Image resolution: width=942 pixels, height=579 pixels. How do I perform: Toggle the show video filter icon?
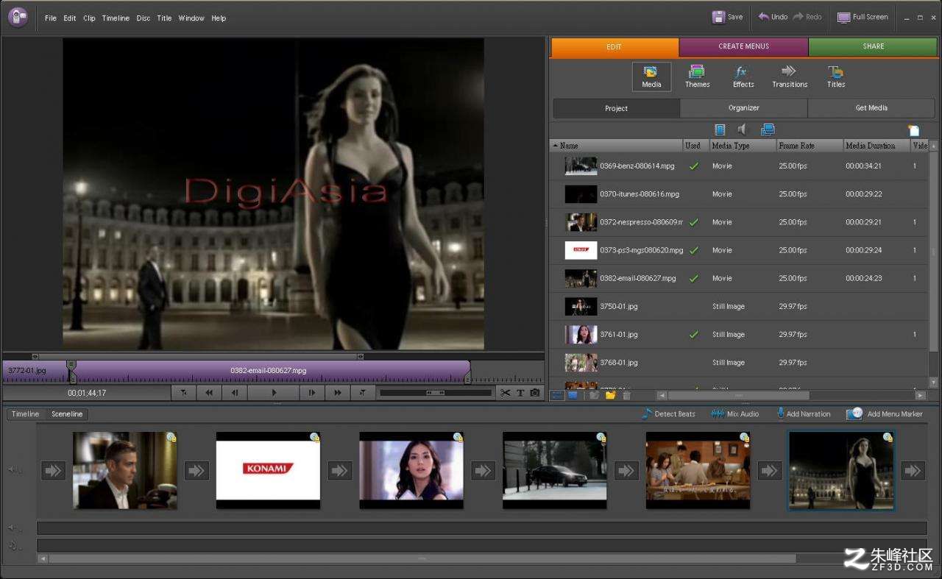720,130
